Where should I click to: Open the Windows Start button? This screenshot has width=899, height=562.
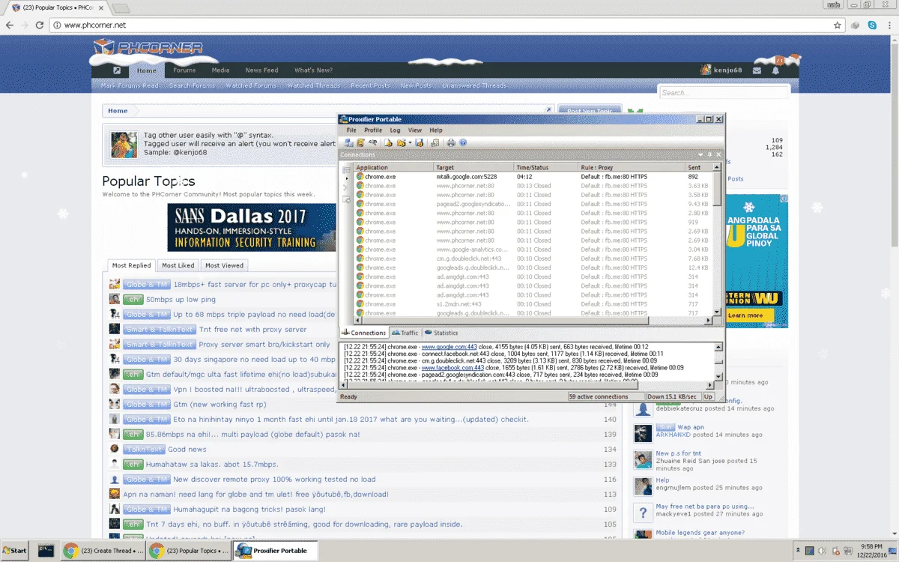click(x=15, y=551)
